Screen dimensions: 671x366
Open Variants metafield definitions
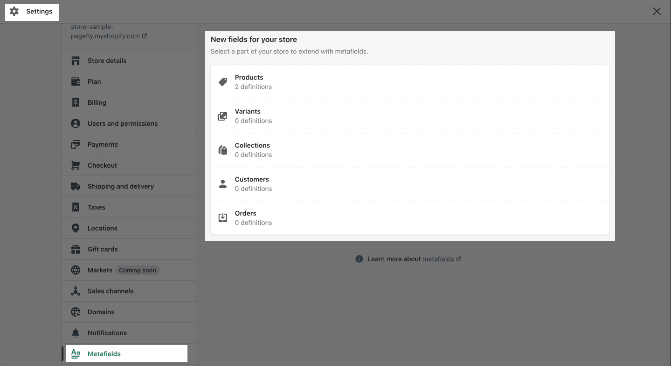[x=410, y=116]
